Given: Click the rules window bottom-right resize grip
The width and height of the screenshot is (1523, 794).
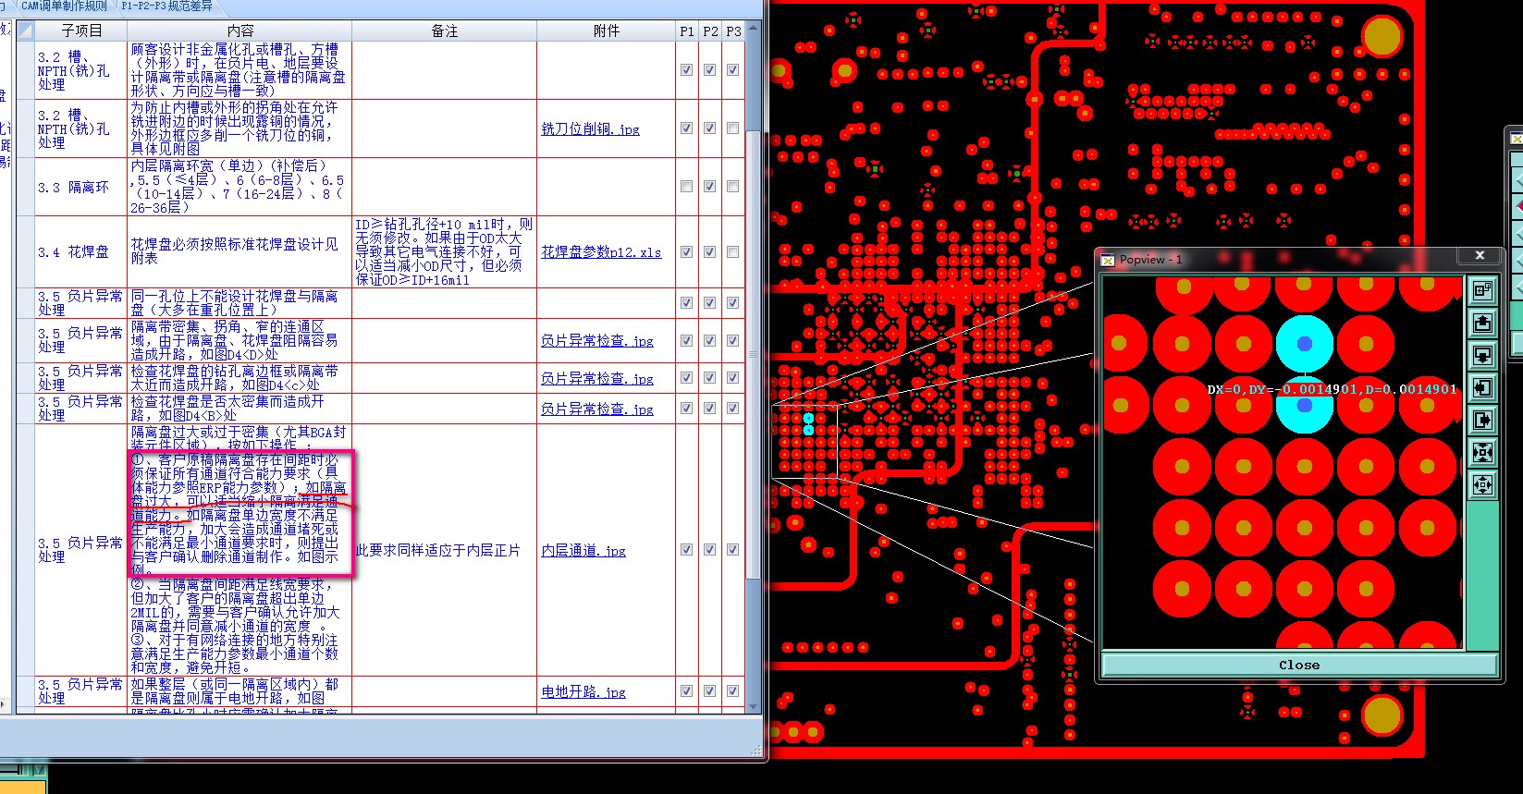Looking at the screenshot, I should click(757, 751).
